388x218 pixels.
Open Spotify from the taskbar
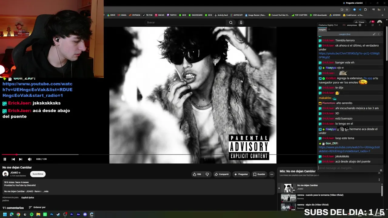[x=32, y=215]
